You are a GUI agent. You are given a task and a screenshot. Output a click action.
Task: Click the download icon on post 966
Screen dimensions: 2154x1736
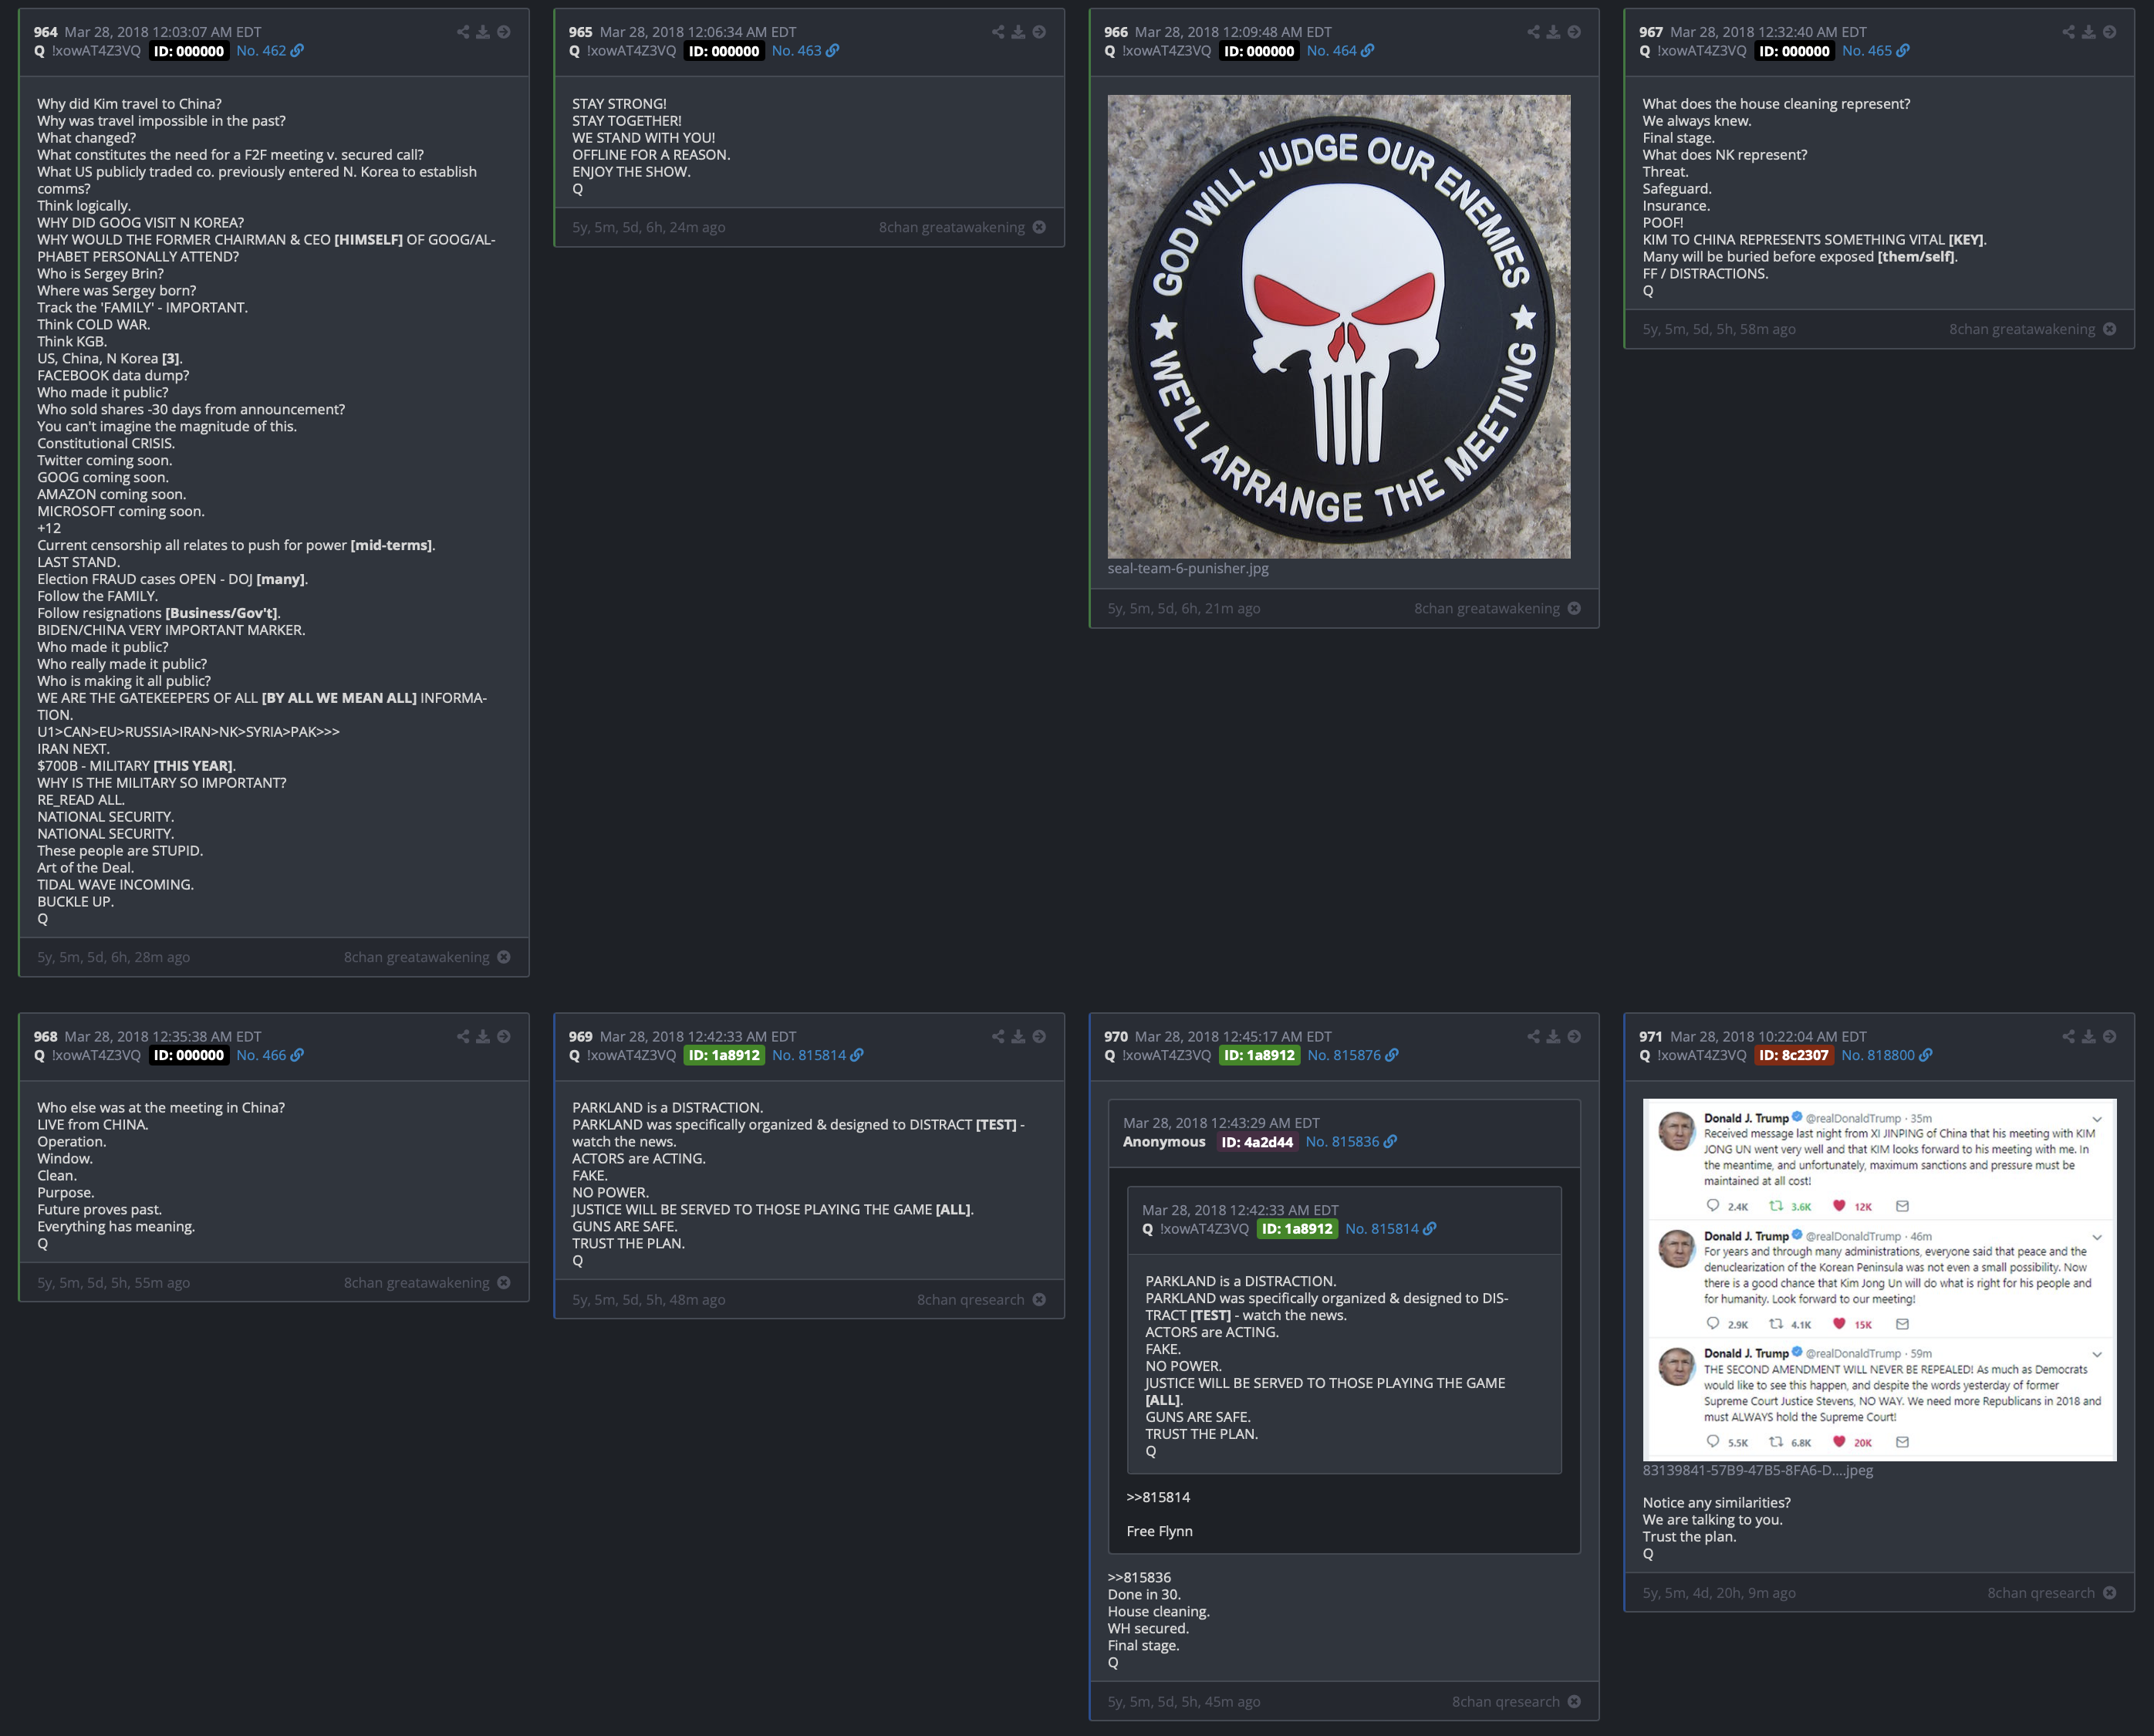tap(1553, 32)
